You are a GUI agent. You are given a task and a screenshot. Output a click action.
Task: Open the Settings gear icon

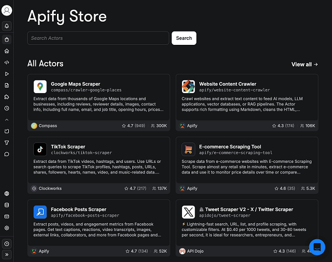(7, 228)
